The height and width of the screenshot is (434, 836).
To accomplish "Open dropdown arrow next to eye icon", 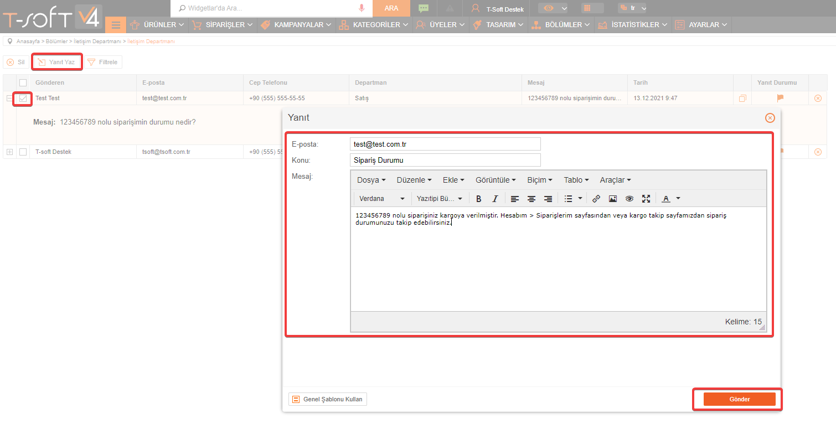I will (x=564, y=8).
